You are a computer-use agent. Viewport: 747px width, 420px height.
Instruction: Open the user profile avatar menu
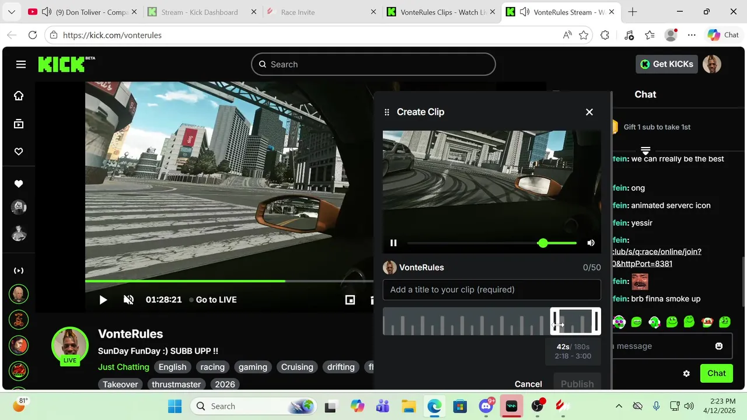click(712, 64)
